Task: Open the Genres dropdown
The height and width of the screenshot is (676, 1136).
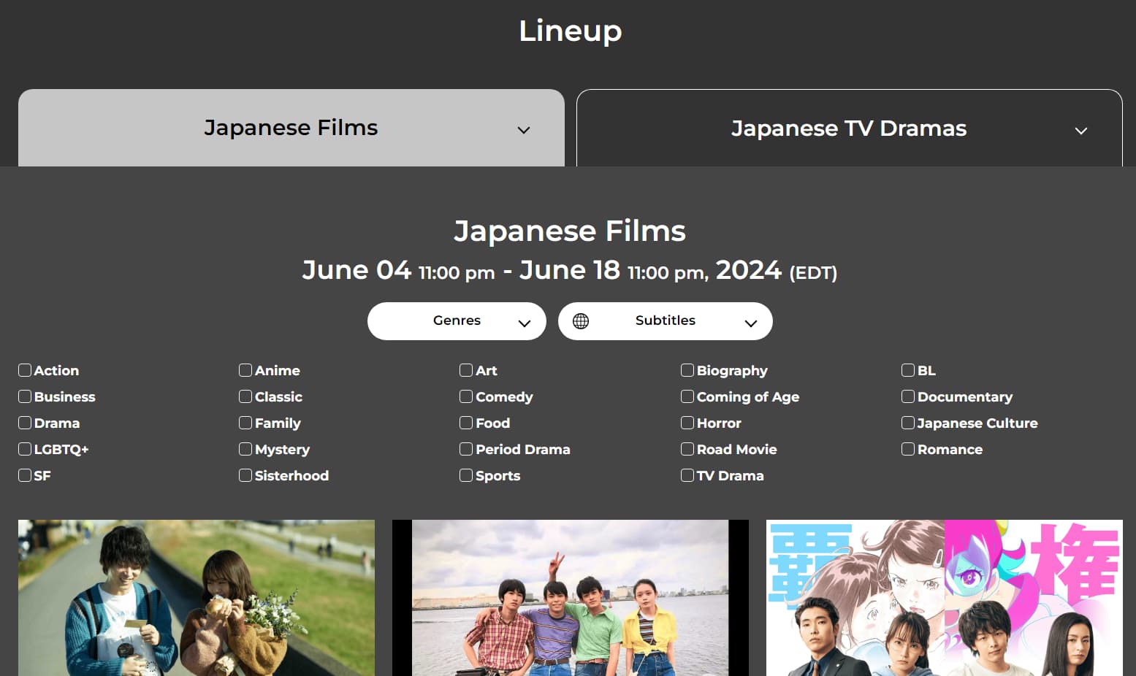Action: coord(457,321)
